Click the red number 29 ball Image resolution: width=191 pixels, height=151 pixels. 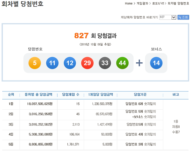click(x=87, y=63)
